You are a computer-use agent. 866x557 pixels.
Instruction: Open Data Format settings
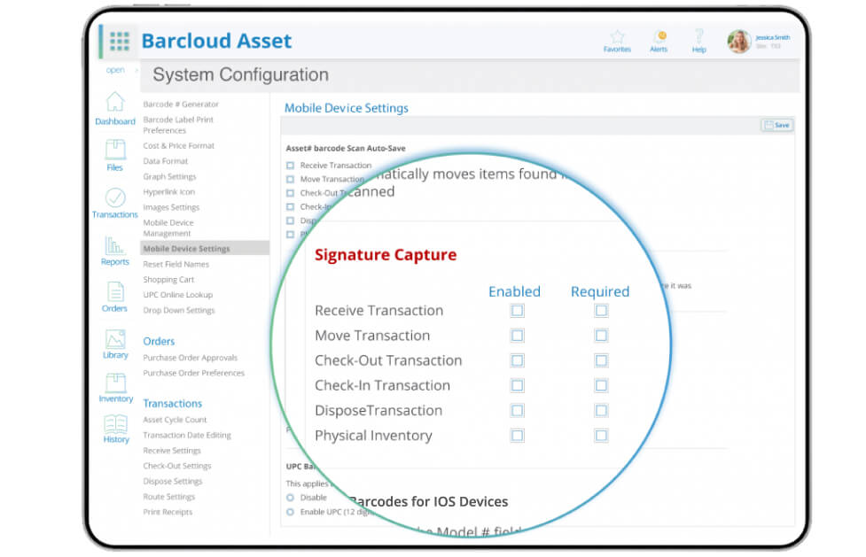tap(165, 161)
